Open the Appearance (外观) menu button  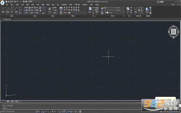173,5
